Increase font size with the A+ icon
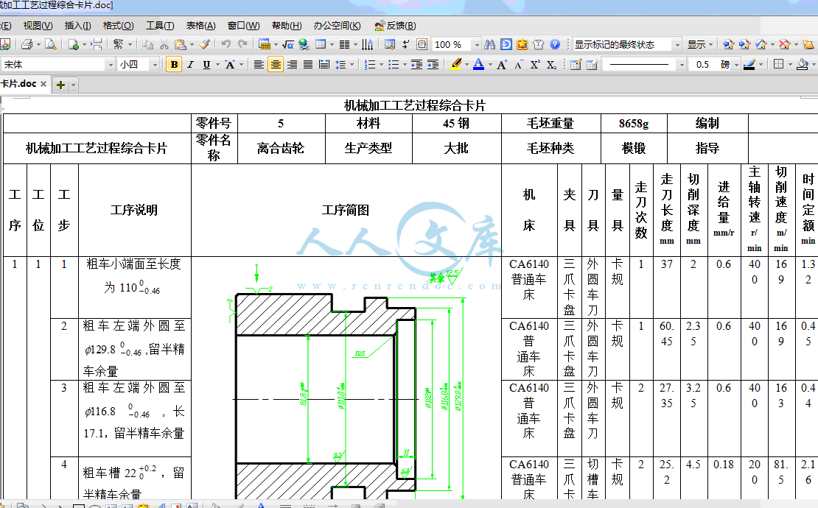The image size is (818, 508). click(502, 65)
